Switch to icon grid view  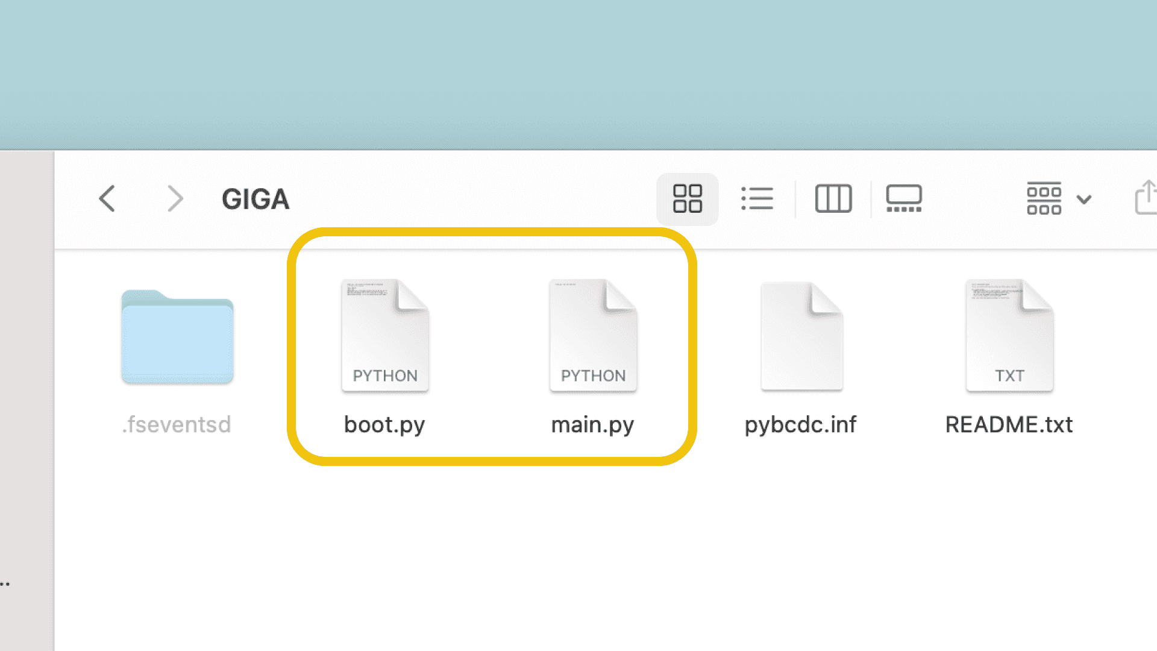coord(687,199)
